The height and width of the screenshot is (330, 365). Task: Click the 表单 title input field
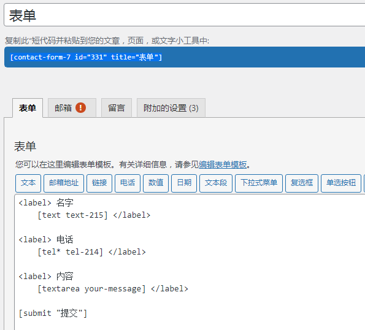pyautogui.click(x=185, y=15)
